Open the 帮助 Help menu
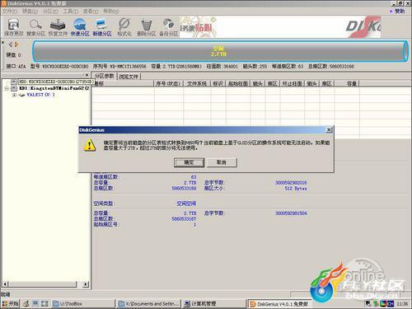Image resolution: width=412 pixels, height=309 pixels. pos(111,11)
